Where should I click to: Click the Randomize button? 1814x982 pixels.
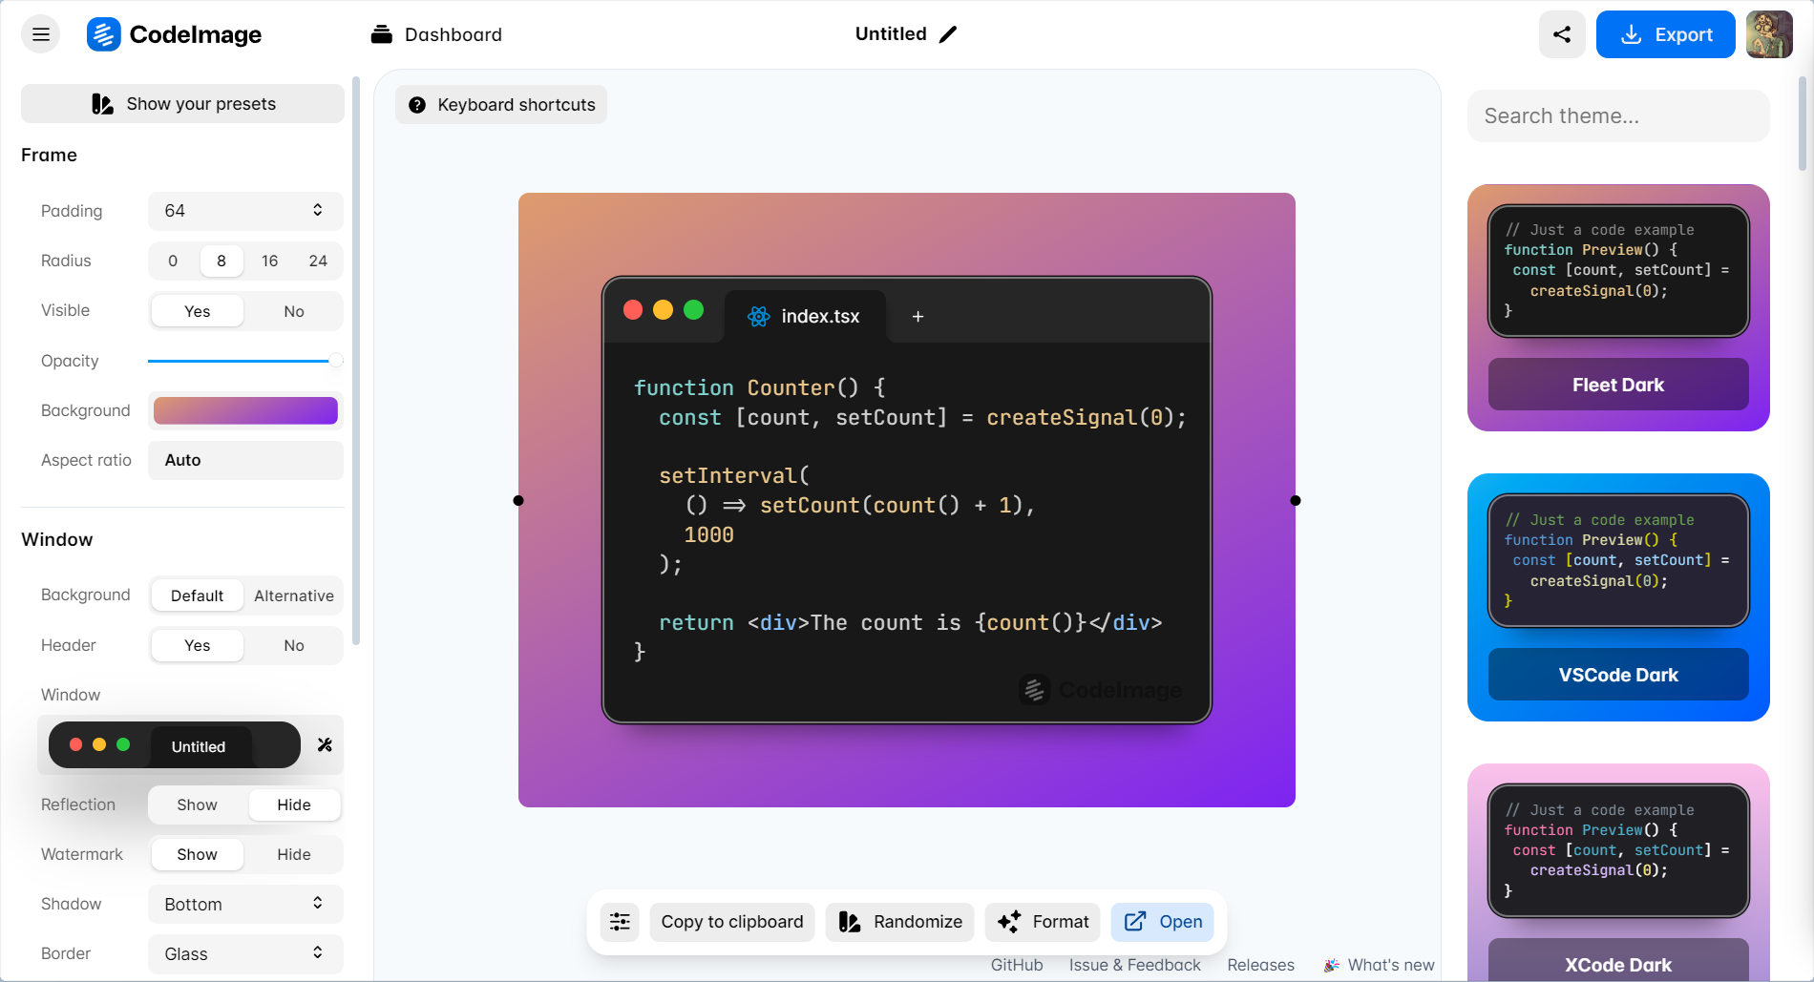(x=900, y=922)
